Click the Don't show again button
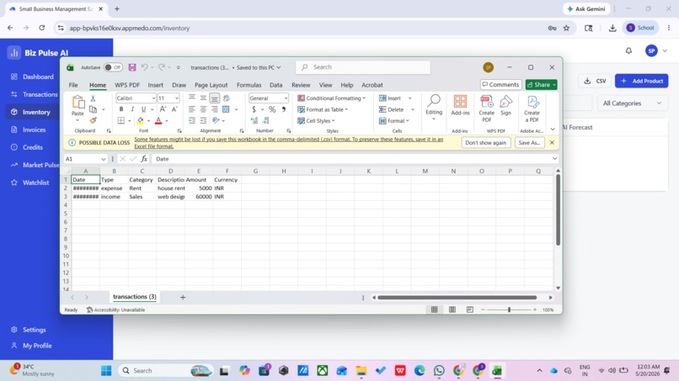Image resolution: width=679 pixels, height=381 pixels. pos(486,143)
